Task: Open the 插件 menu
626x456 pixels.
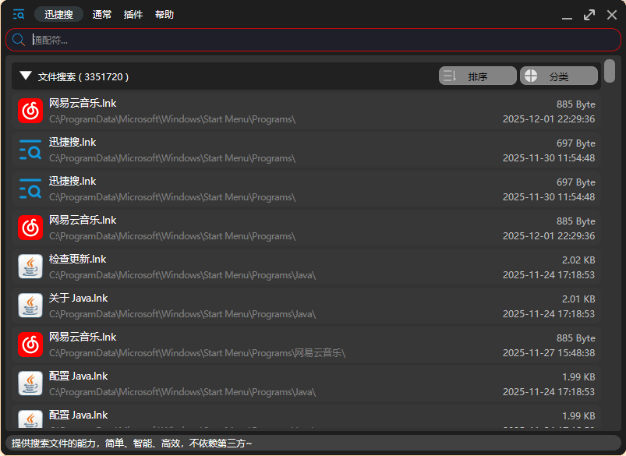Action: coord(133,13)
